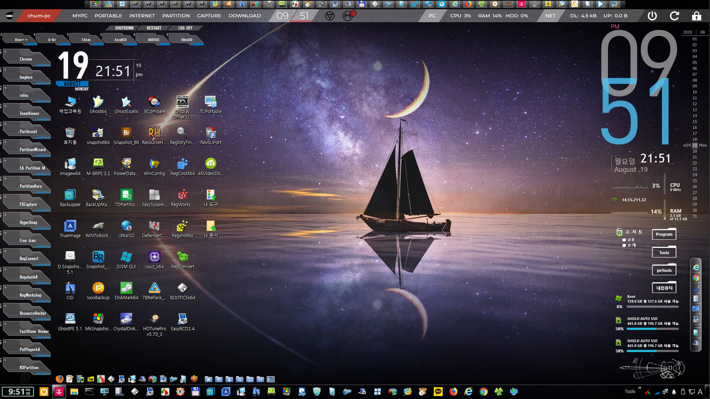Image resolution: width=710 pixels, height=399 pixels.
Task: Click the Program button in right panel
Action: [x=664, y=234]
